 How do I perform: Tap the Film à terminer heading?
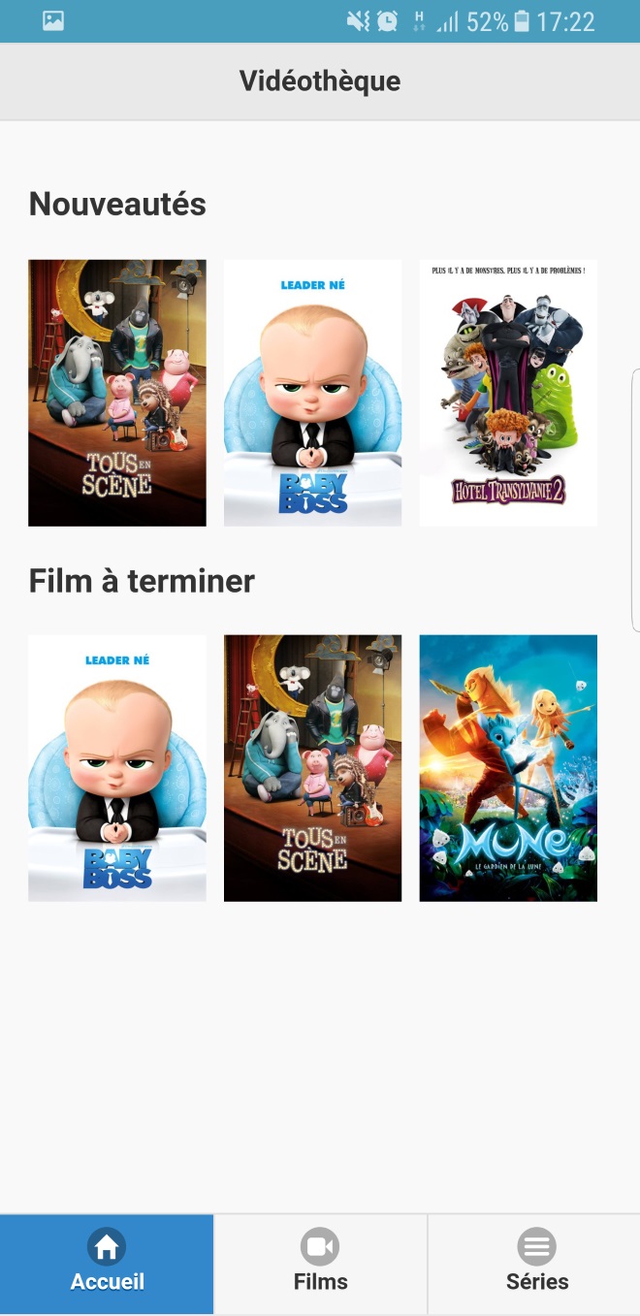pos(142,581)
